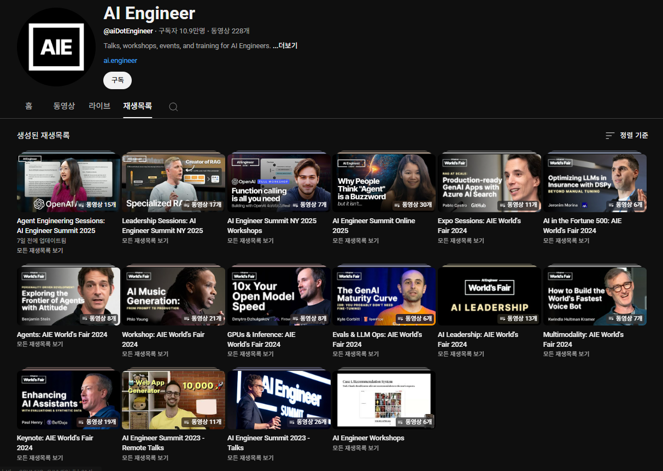This screenshot has height=471, width=663.
Task: Open the ai.engineer website link
Action: pyautogui.click(x=120, y=61)
